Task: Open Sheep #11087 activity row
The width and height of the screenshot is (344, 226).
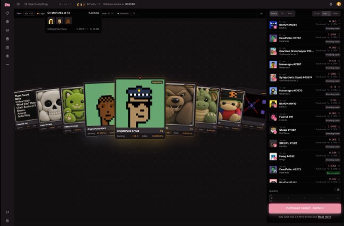Action: pyautogui.click(x=304, y=130)
